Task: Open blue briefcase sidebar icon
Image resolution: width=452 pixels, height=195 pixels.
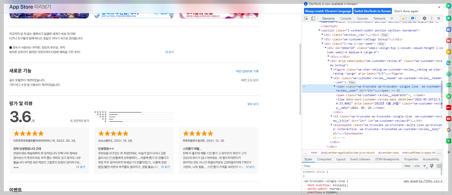Action: pos(449,29)
